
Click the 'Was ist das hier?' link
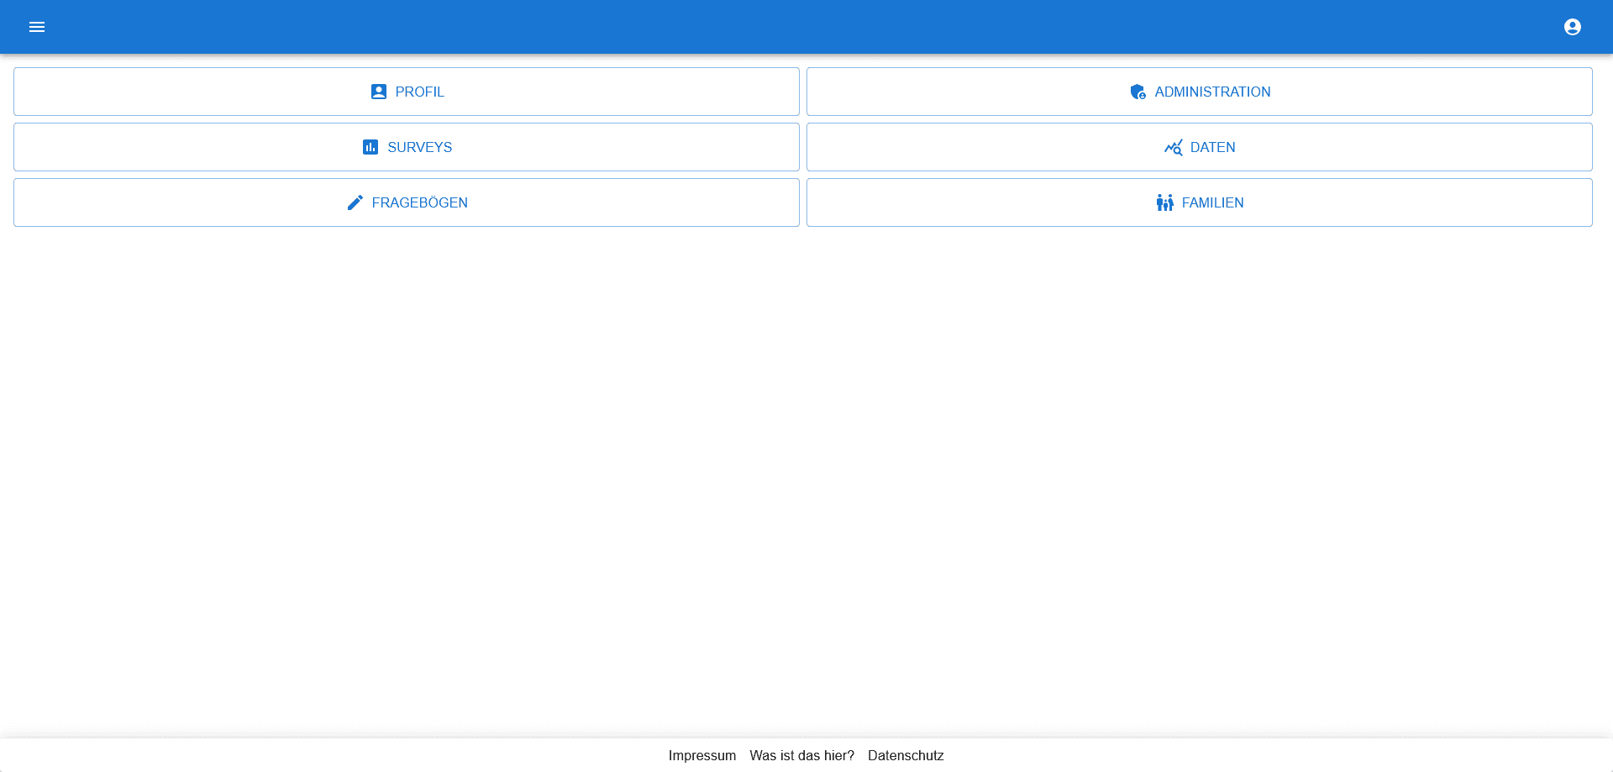(x=802, y=755)
